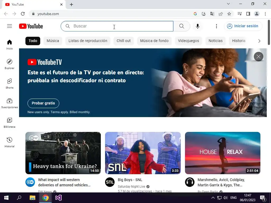
Task: Open Chrome tab search chevron
Action: [228, 4]
